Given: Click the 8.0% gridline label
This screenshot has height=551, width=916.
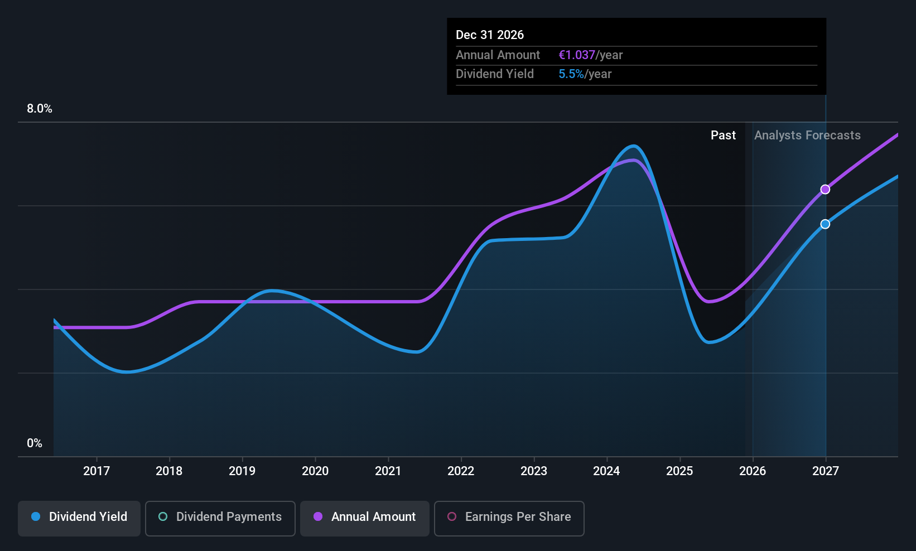Looking at the screenshot, I should [x=39, y=109].
